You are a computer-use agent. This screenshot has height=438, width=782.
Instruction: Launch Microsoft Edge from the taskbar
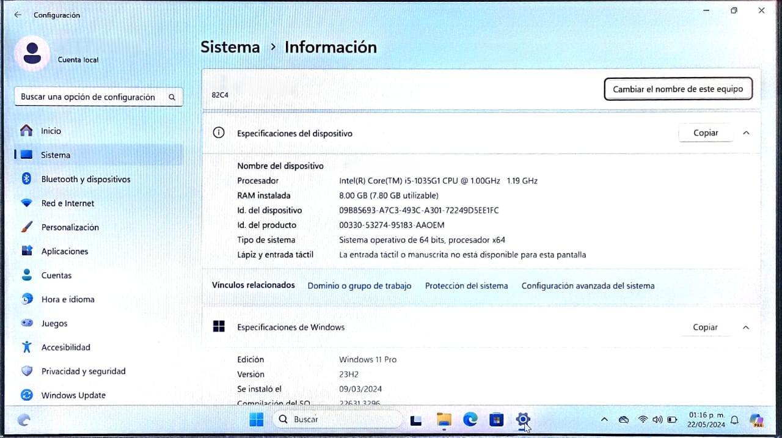point(470,420)
